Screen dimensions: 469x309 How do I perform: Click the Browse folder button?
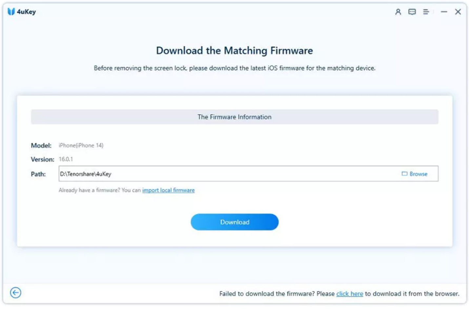tap(415, 174)
